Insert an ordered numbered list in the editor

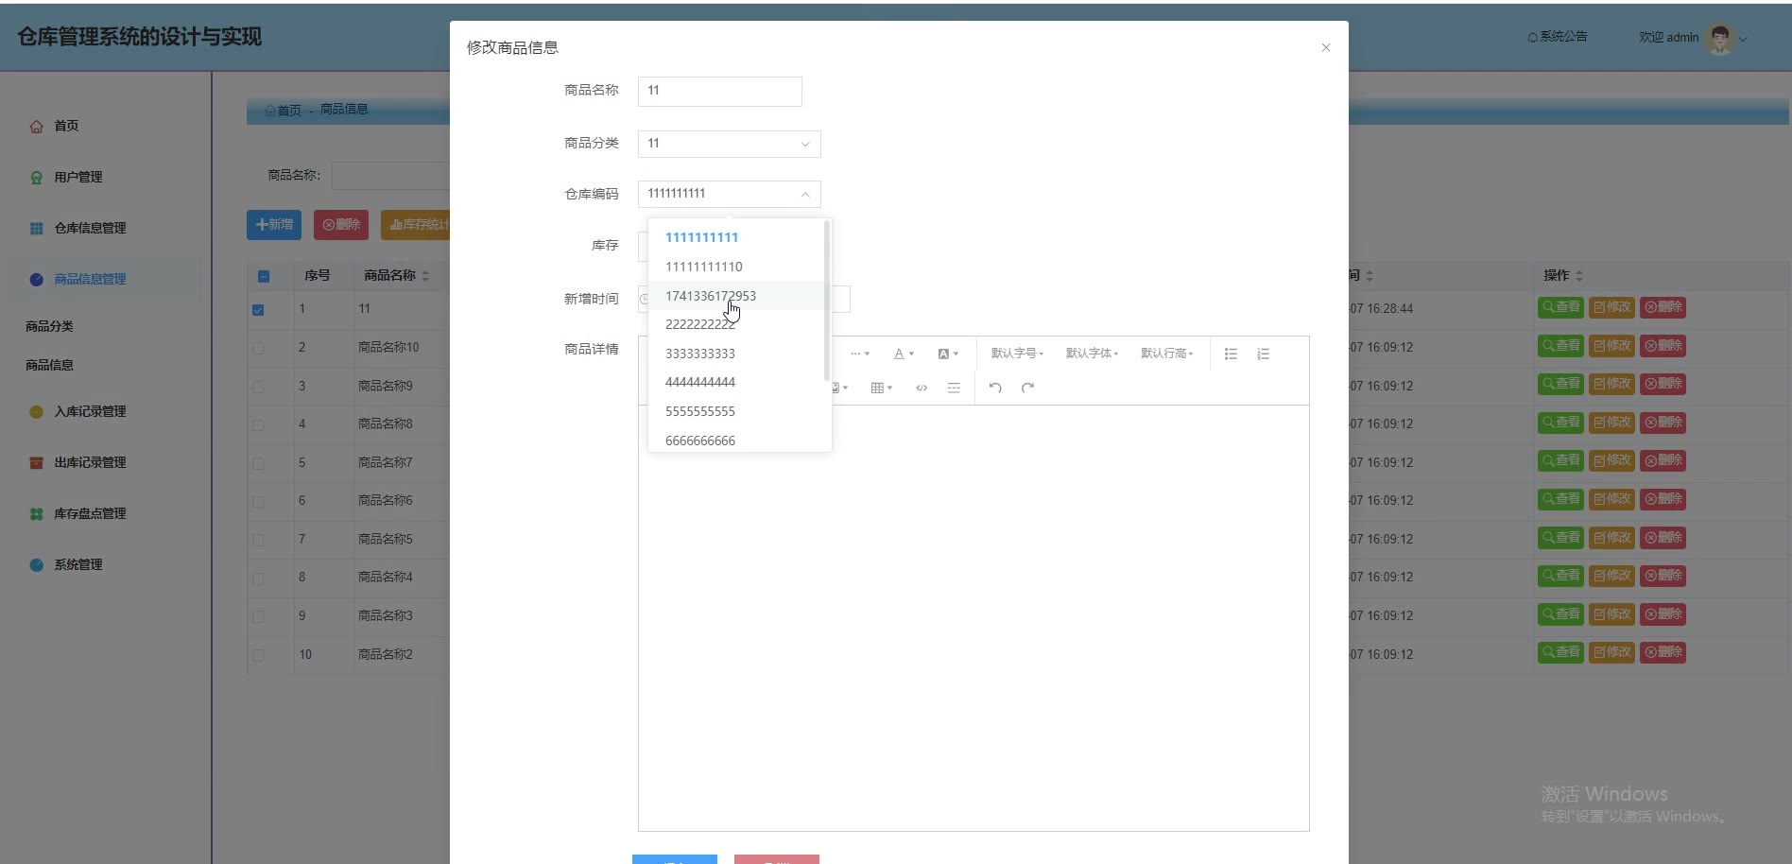(1263, 354)
